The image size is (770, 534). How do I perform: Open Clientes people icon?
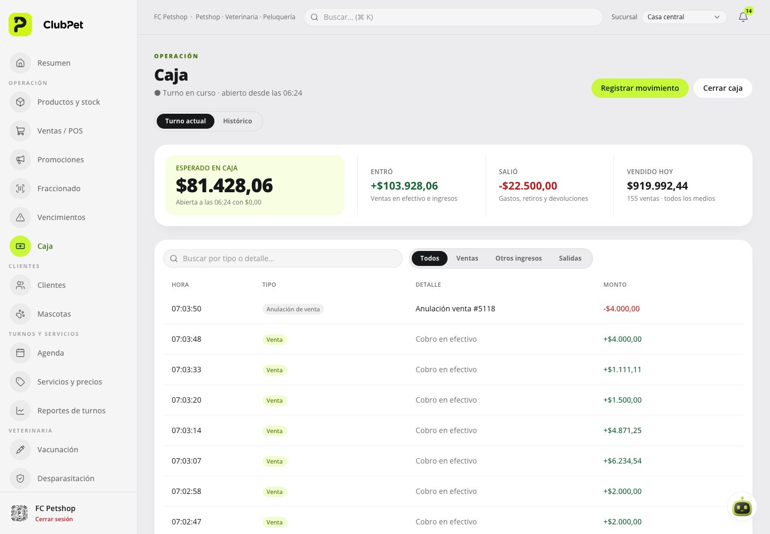pyautogui.click(x=20, y=285)
